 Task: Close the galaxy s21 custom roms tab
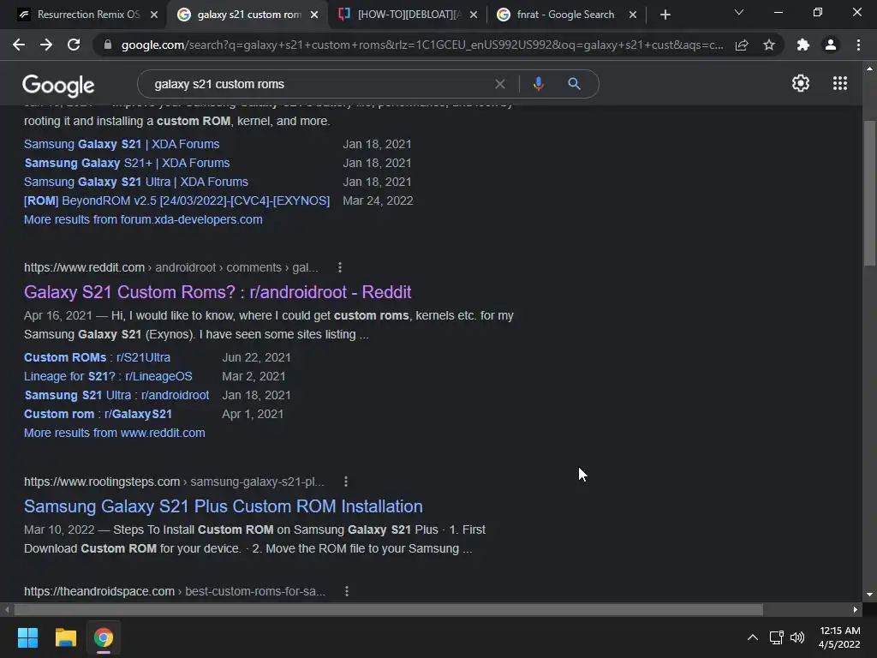[x=314, y=15]
